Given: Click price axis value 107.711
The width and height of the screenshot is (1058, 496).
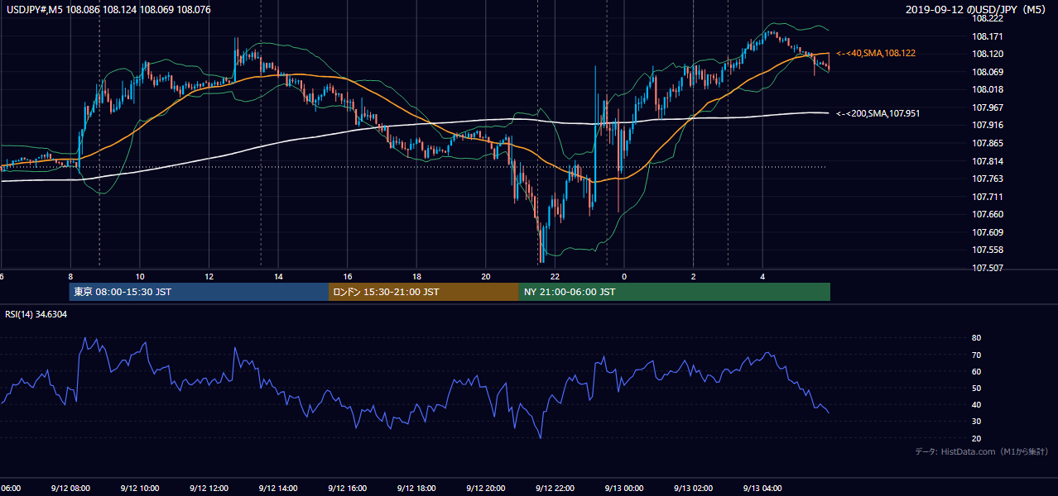Looking at the screenshot, I should pyautogui.click(x=988, y=197).
